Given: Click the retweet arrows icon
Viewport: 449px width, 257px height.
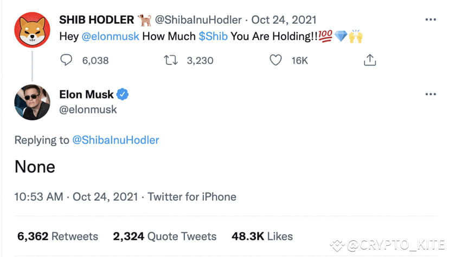Looking at the screenshot, I should point(171,61).
